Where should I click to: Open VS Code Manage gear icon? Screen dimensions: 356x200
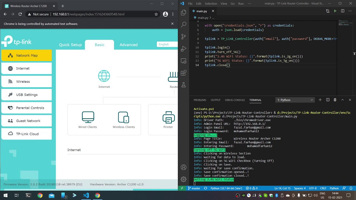(x=184, y=179)
